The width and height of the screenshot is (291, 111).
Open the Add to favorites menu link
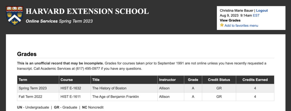pyautogui.click(x=241, y=25)
